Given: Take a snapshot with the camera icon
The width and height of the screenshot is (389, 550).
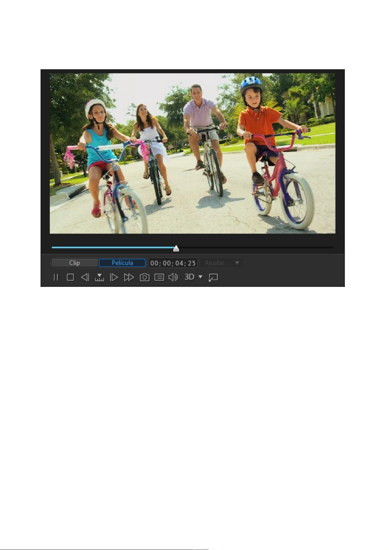Looking at the screenshot, I should 144,277.
